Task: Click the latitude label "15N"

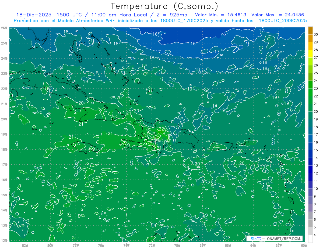Action: tap(4, 195)
